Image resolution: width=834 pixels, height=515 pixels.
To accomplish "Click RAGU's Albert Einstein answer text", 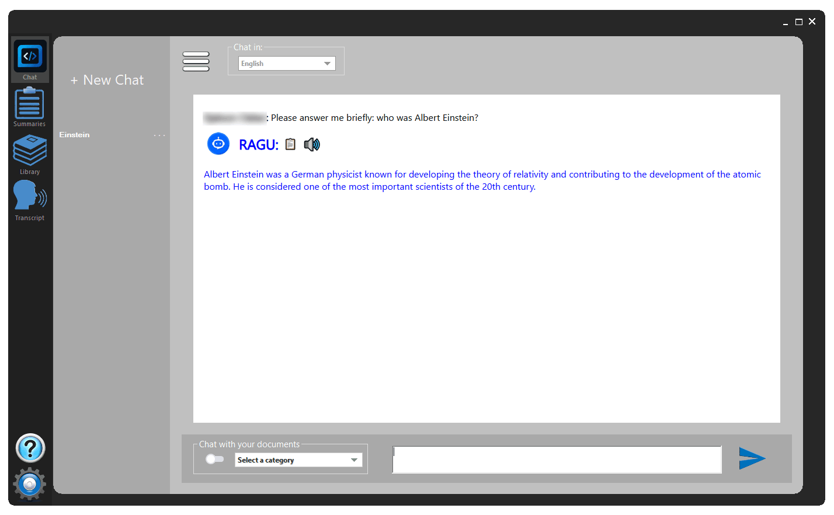I will click(x=482, y=180).
